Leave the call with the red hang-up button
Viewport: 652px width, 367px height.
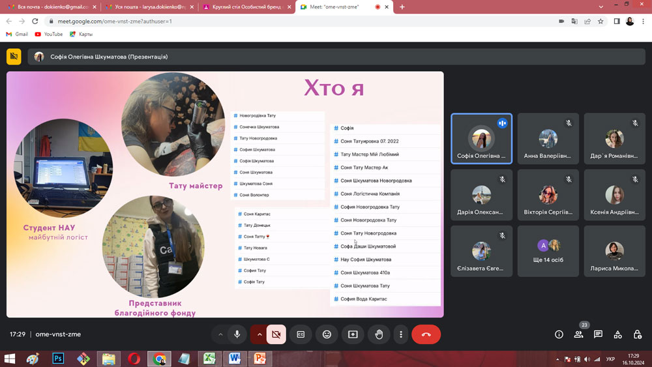(x=426, y=334)
